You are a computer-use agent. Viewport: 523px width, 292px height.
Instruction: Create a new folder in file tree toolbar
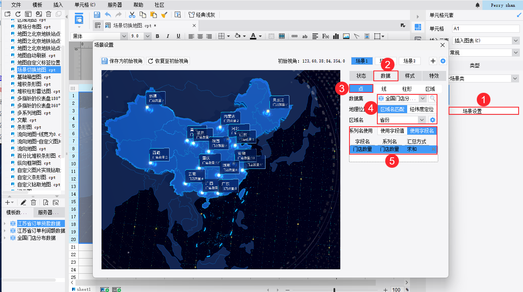pyautogui.click(x=8, y=14)
